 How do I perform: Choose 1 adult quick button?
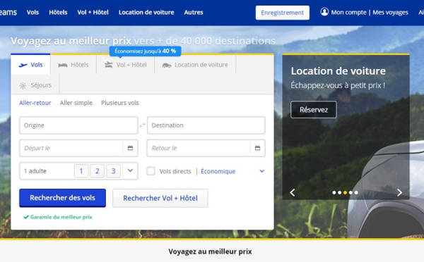pos(81,171)
